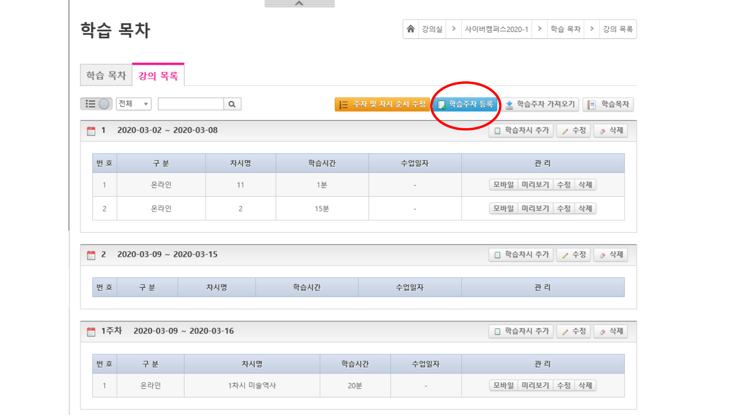Add 학습차시 to week 2020-03-02
742x417 pixels.
tap(521, 131)
